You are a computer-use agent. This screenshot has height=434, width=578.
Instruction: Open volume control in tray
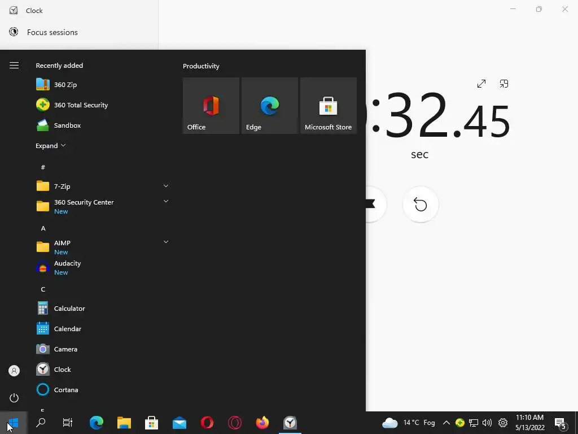[487, 423]
